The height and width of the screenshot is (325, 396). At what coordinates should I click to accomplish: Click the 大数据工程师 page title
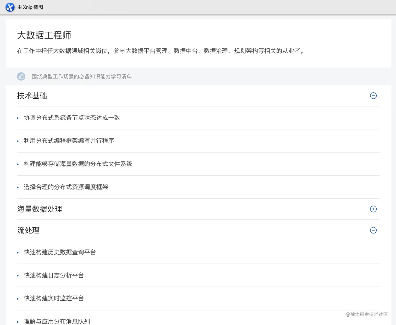pos(44,35)
